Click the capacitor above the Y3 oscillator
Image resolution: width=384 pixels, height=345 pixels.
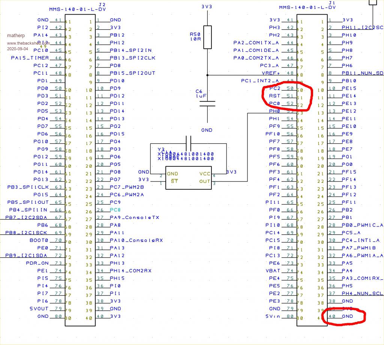pyautogui.click(x=188, y=144)
